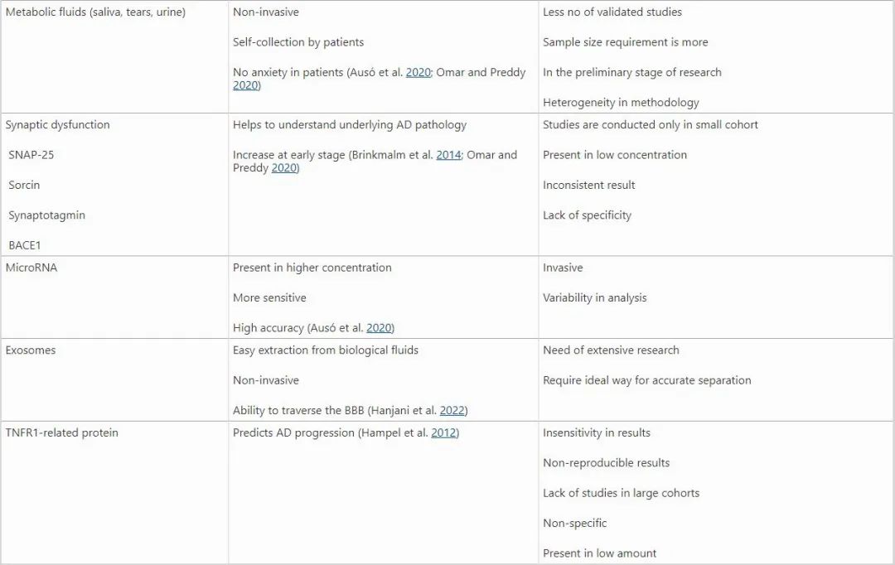895x565 pixels.
Task: Select the 'BACE1' entry text
Action: point(25,245)
